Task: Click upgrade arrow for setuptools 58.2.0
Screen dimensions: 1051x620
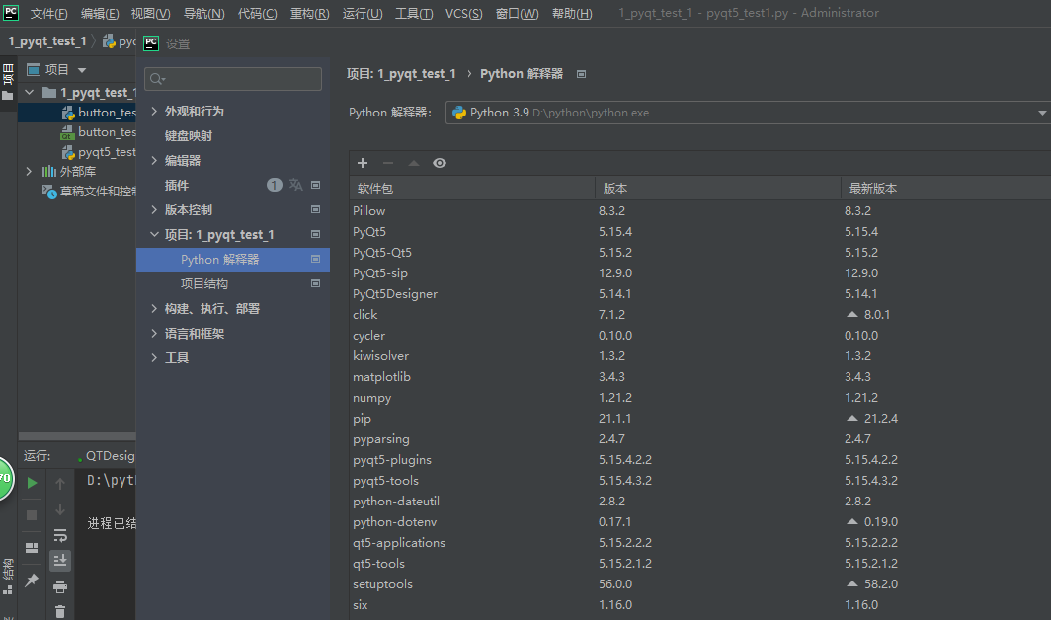Action: click(851, 583)
